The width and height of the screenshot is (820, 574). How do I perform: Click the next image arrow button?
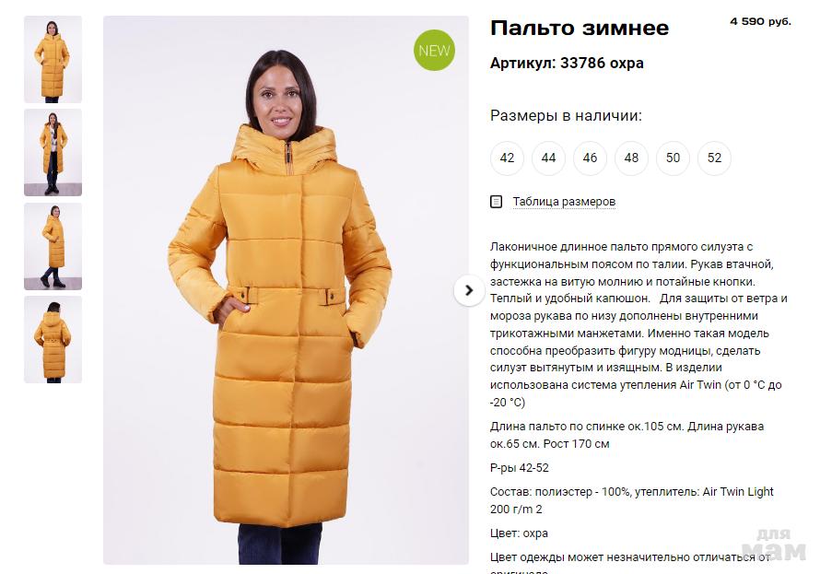[469, 290]
